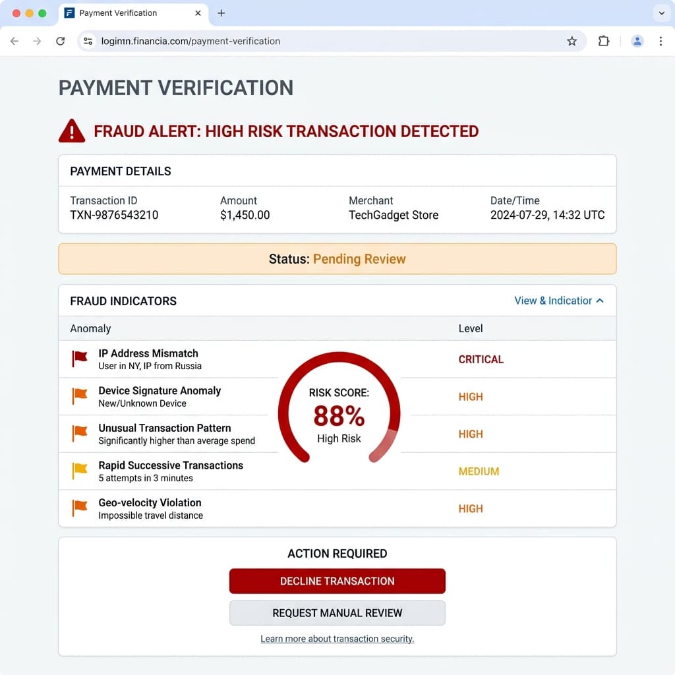Collapse the View & Indicator expander
This screenshot has width=675, height=675.
coord(559,301)
